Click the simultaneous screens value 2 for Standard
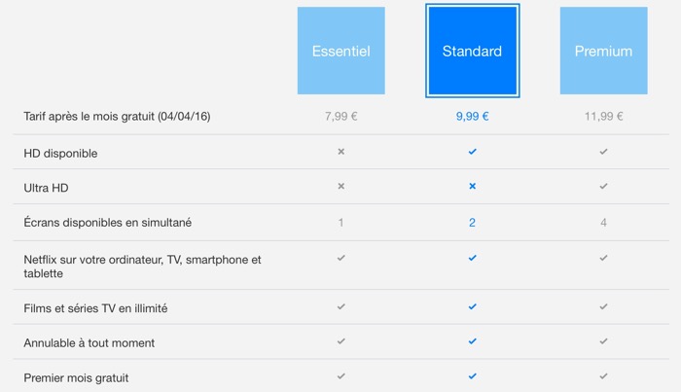The image size is (681, 392). pyautogui.click(x=472, y=223)
